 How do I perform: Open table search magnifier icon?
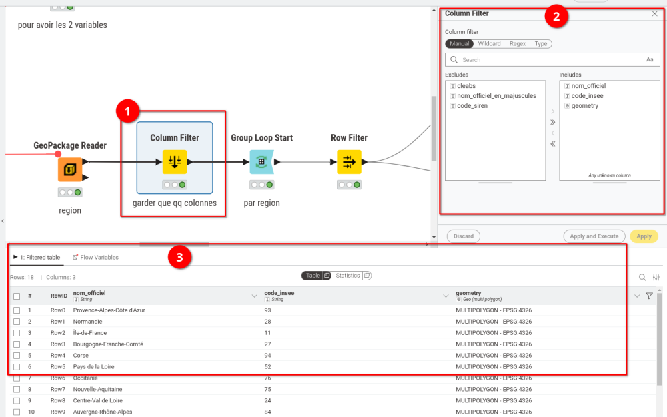(x=642, y=278)
